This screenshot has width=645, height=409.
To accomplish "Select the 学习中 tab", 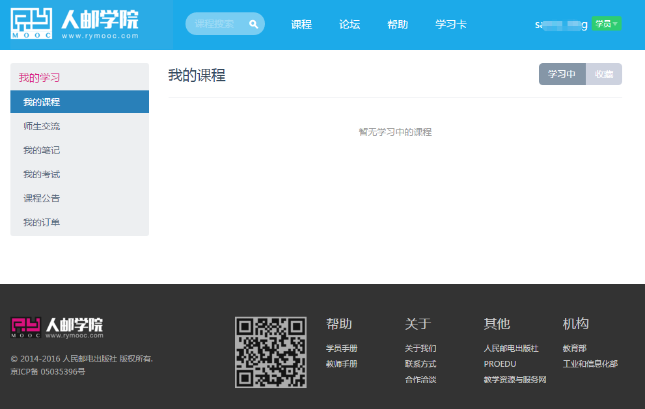I will click(562, 73).
